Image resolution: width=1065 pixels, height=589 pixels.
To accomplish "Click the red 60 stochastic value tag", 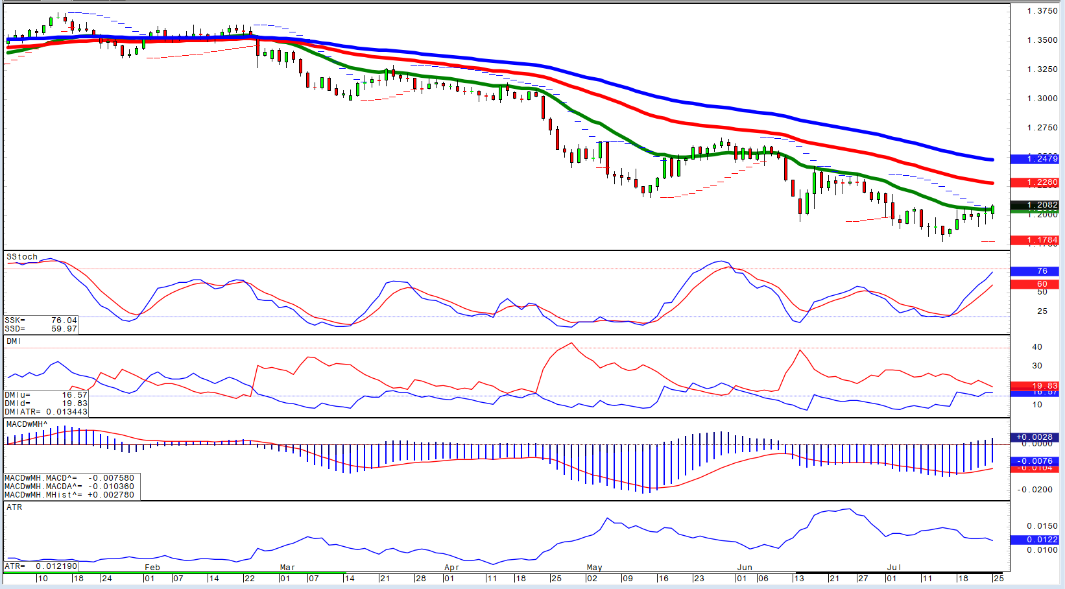I will click(1035, 284).
